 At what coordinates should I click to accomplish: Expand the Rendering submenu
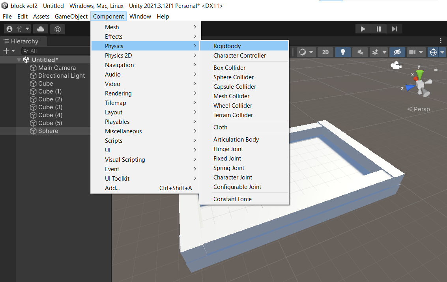pyautogui.click(x=146, y=93)
